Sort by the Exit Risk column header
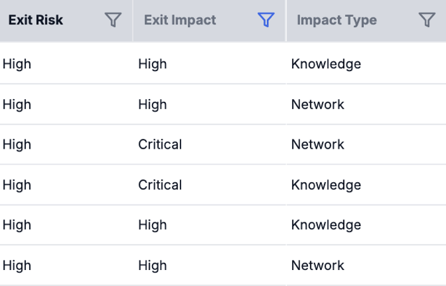The height and width of the screenshot is (286, 446). [x=36, y=20]
